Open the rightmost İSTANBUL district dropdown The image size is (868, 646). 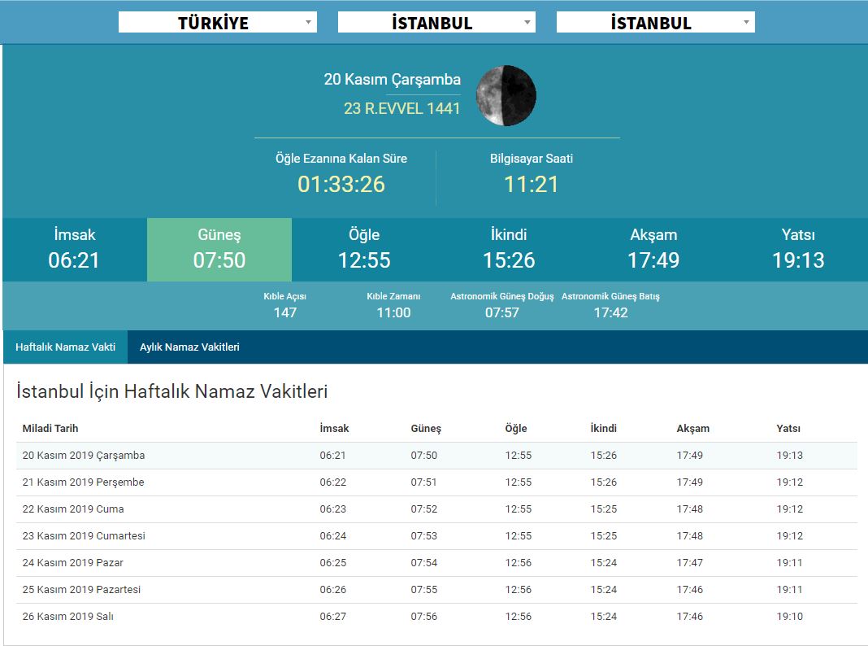[x=655, y=23]
